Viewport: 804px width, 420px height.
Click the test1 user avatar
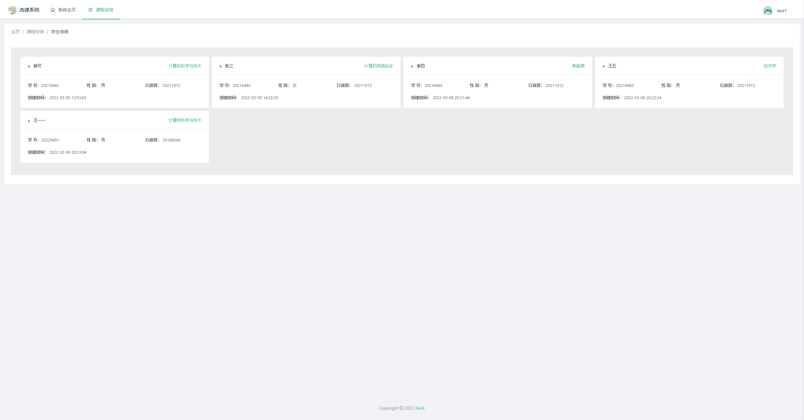tap(768, 11)
